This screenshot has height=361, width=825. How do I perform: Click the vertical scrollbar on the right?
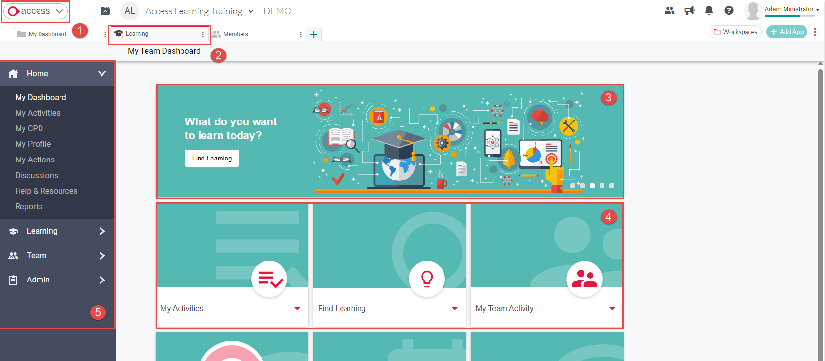(x=820, y=195)
